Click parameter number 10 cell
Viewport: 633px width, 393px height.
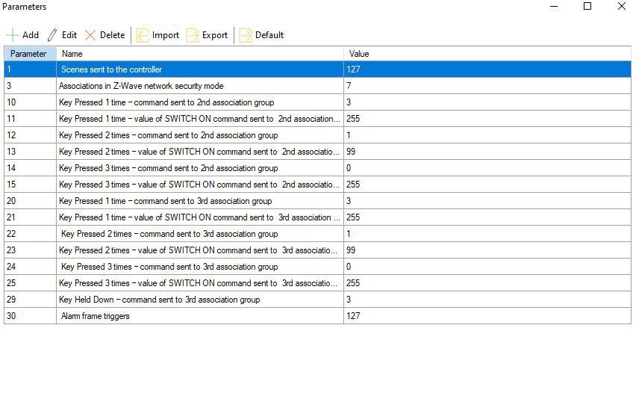[31, 102]
